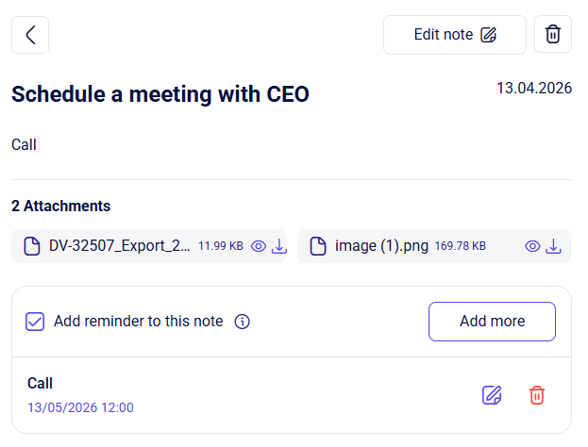This screenshot has height=447, width=588.
Task: Click the Add more button
Action: click(x=492, y=322)
